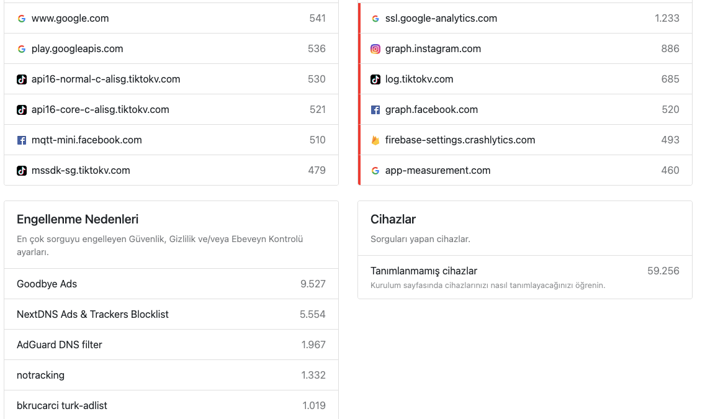Click the 536 count for play.googleapis.com
Screen dimensions: 723x419
[x=317, y=49]
